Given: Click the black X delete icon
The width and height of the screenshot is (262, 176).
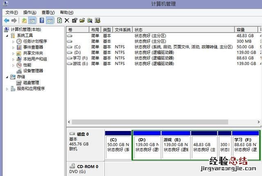Looking at the screenshot, I should [x=67, y=20].
